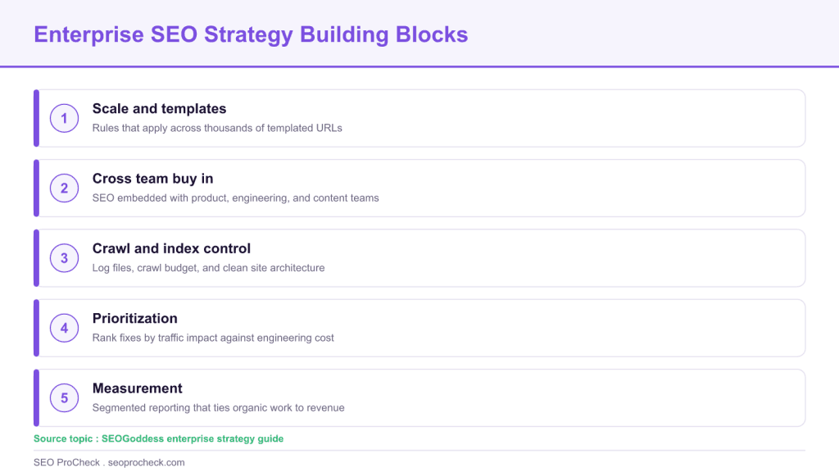Select the 'Measurement' heading
The height and width of the screenshot is (472, 839).
tap(137, 388)
